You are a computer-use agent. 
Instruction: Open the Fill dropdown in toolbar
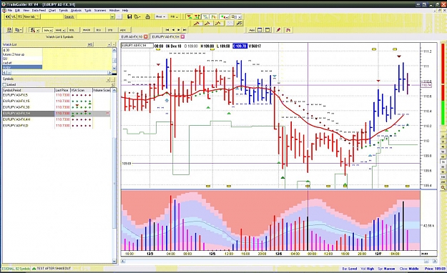[x=174, y=17]
